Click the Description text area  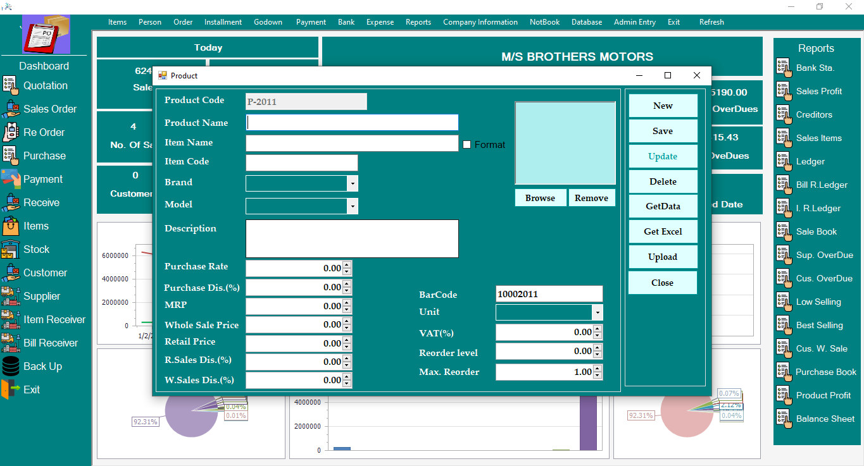click(x=352, y=238)
